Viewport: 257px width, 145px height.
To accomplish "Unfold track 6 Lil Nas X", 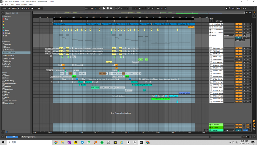I will pos(211,48).
